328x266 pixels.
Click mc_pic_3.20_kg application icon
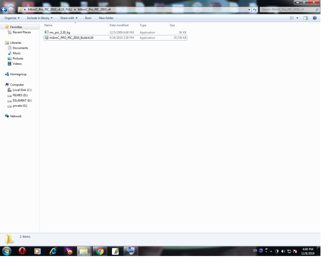pyautogui.click(x=46, y=32)
